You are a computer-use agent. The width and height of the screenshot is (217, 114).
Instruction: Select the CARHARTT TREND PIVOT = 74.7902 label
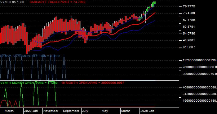click(57, 2)
